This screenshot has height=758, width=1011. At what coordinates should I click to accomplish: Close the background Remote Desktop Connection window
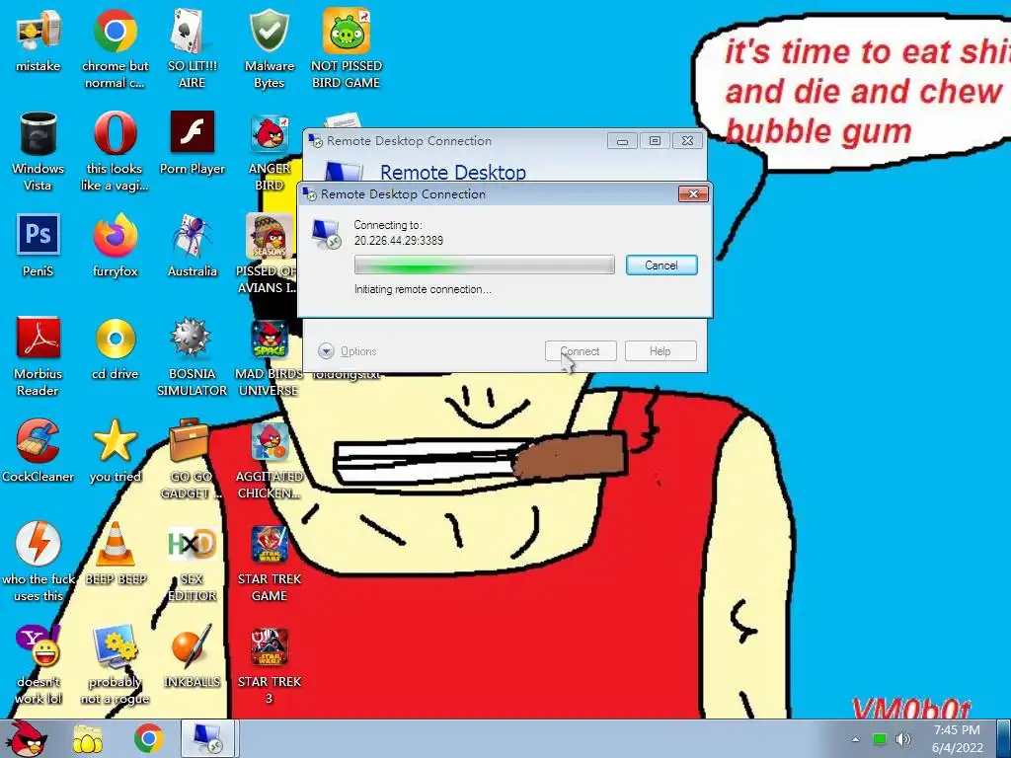pos(687,140)
